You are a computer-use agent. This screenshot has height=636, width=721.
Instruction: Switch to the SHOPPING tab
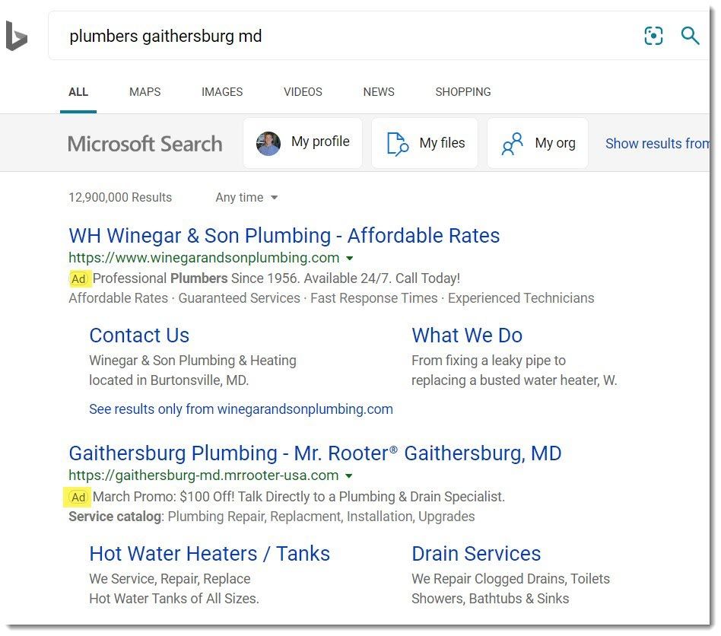pyautogui.click(x=463, y=92)
